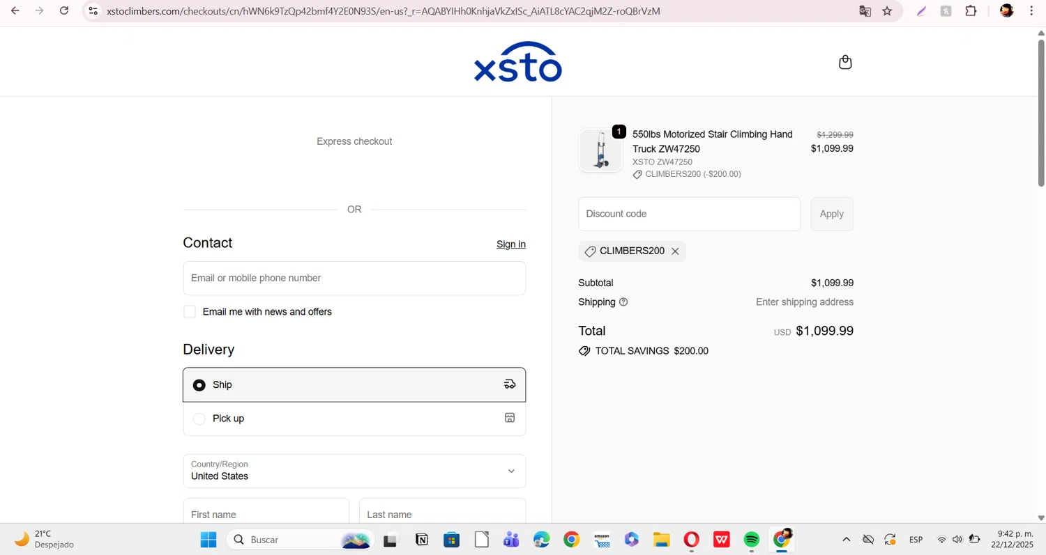Go back to previous page

click(15, 11)
